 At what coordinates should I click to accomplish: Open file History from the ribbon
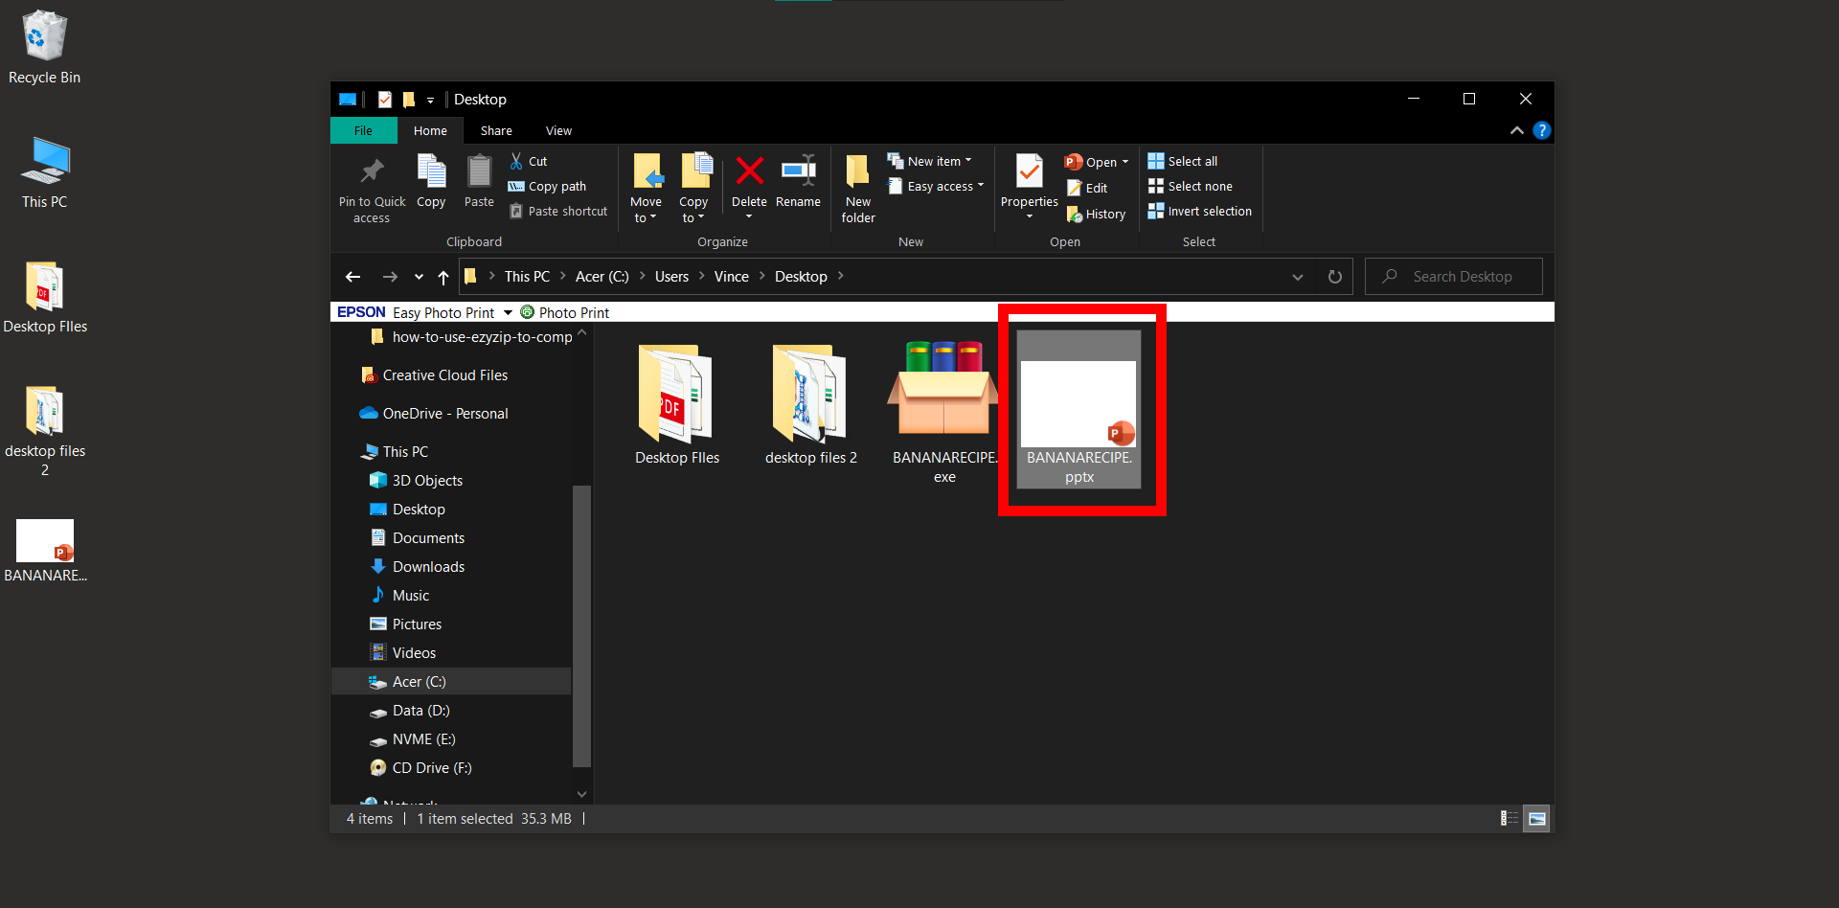point(1096,213)
